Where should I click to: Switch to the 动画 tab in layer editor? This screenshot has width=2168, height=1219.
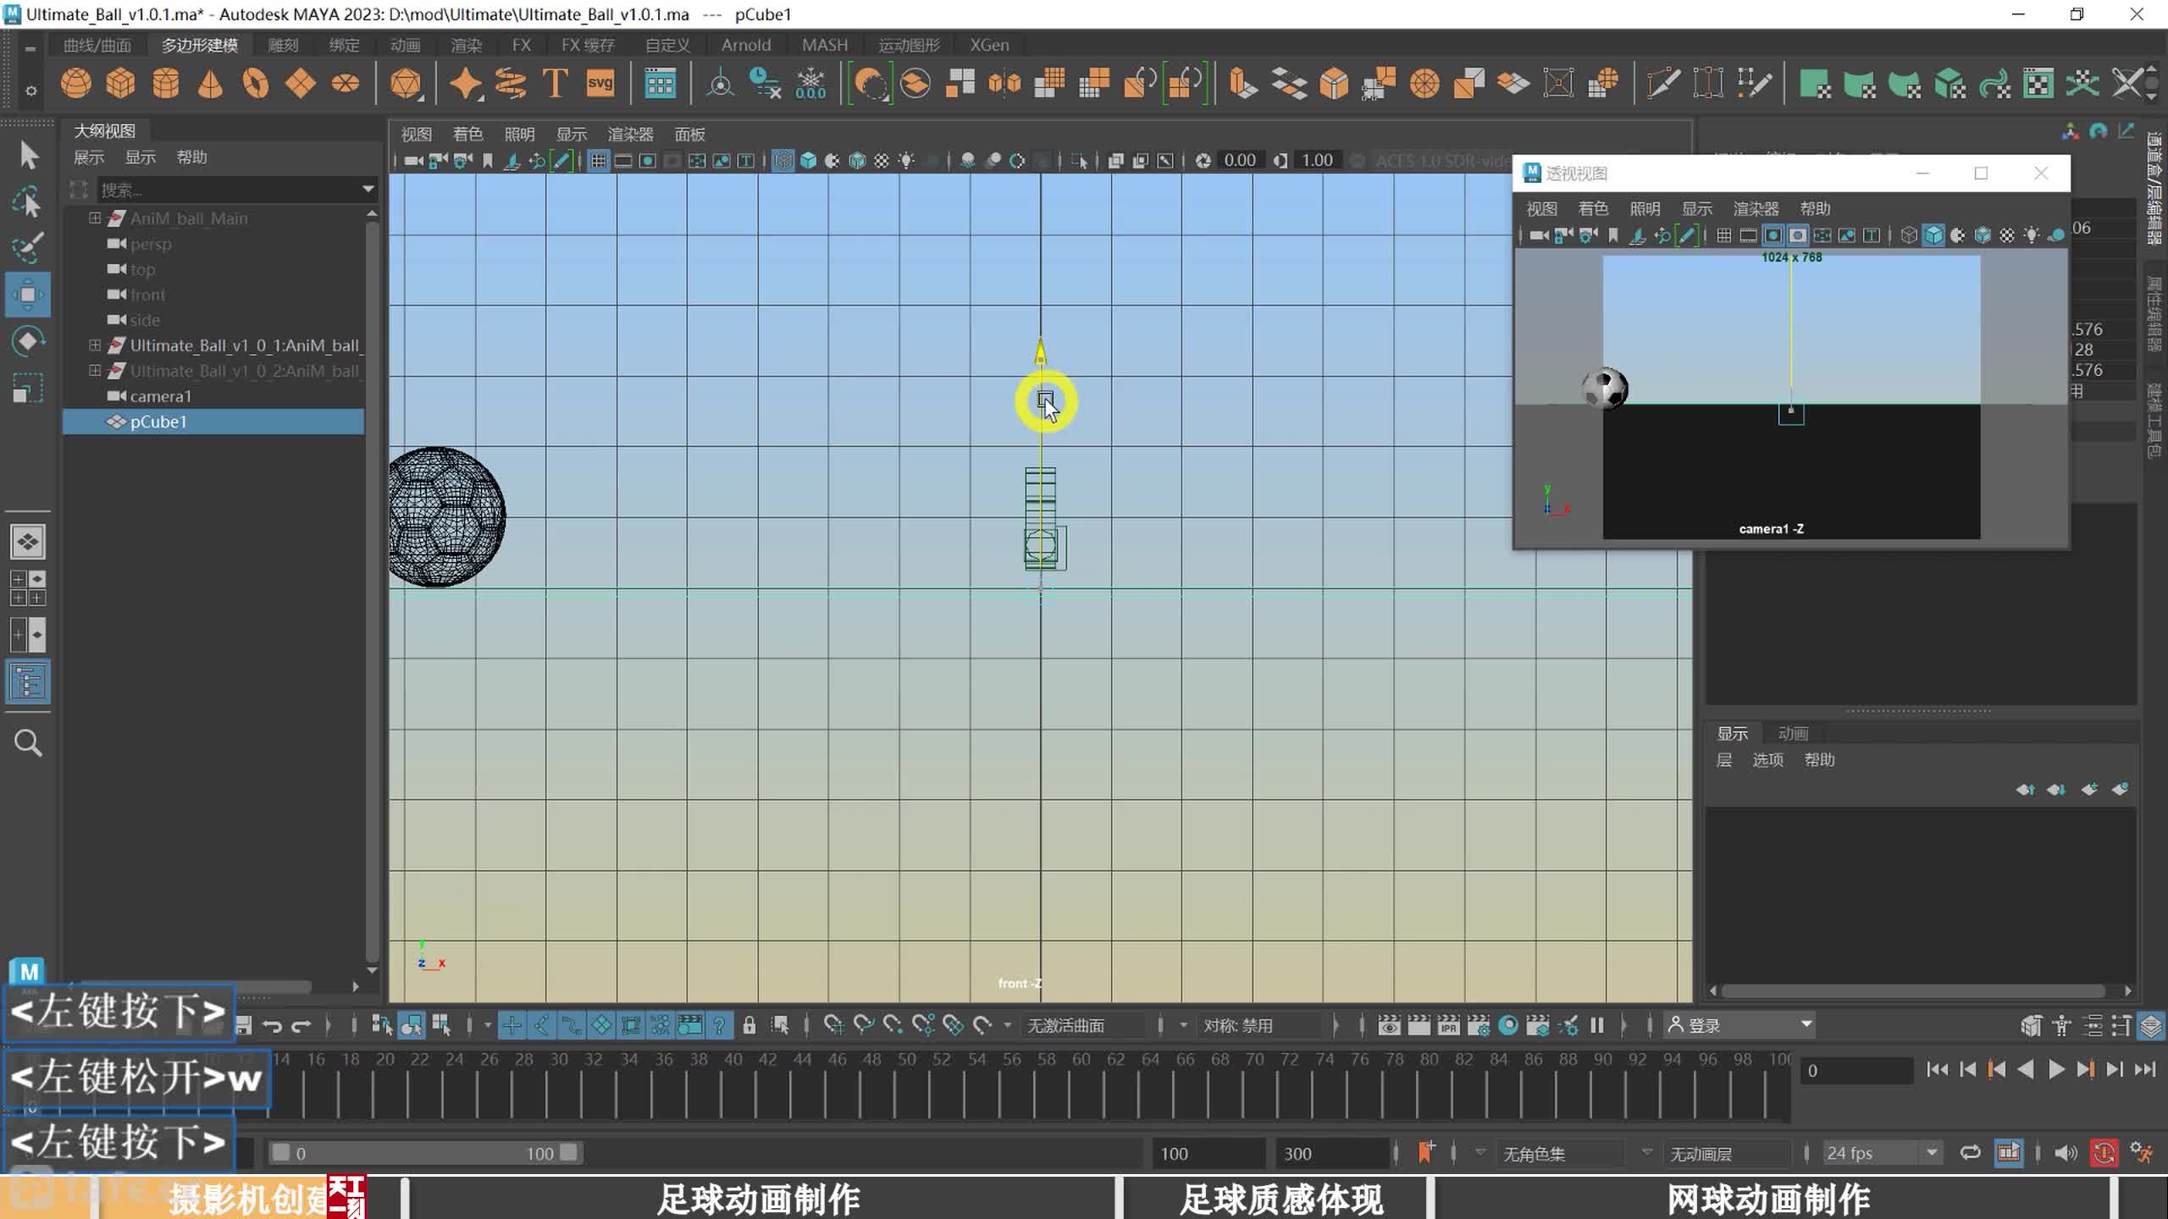click(1793, 733)
